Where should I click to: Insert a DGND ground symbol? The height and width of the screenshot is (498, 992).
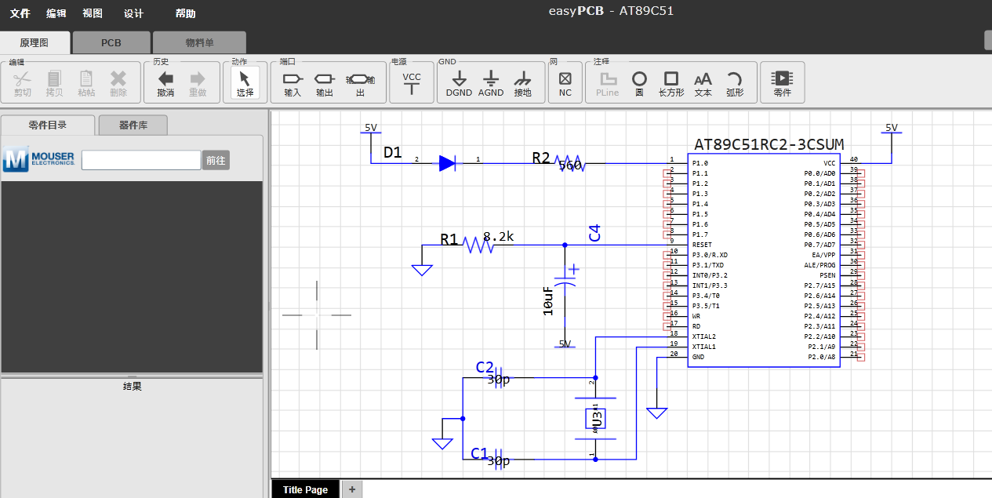coord(459,78)
